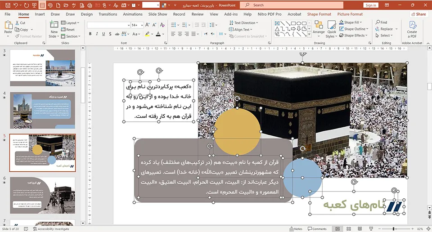Click the Save icon in quick access toolbar
The image size is (432, 232).
click(8, 5)
